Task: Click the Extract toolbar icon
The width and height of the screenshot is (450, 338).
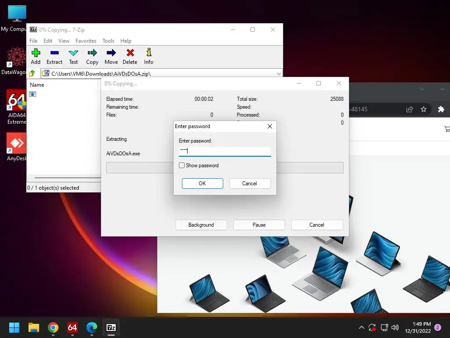Action: pyautogui.click(x=54, y=56)
